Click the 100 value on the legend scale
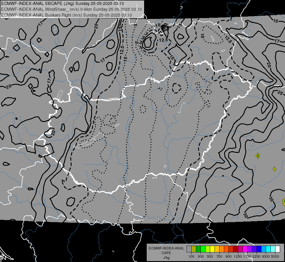The width and height of the screenshot is (285, 262). coord(191,256)
